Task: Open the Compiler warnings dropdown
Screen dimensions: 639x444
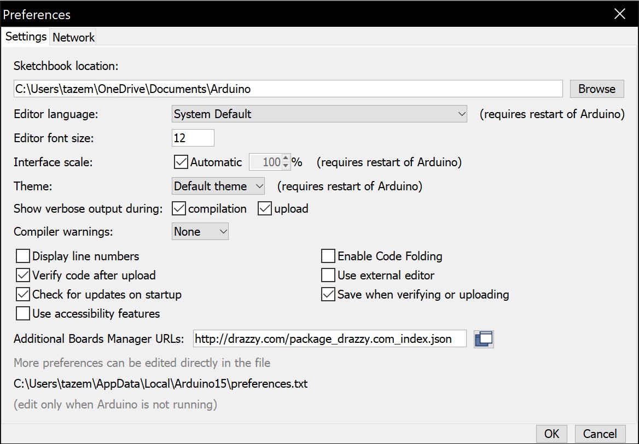Action: 200,231
